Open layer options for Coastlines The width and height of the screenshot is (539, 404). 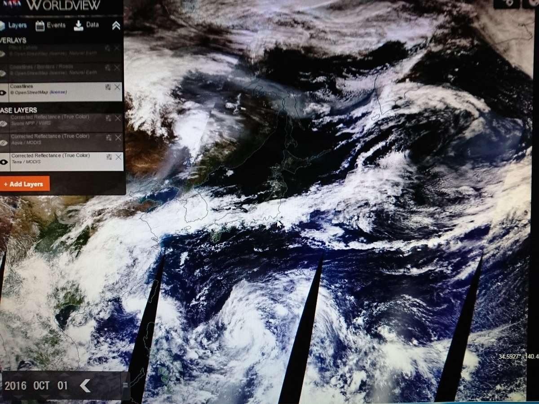tap(108, 87)
